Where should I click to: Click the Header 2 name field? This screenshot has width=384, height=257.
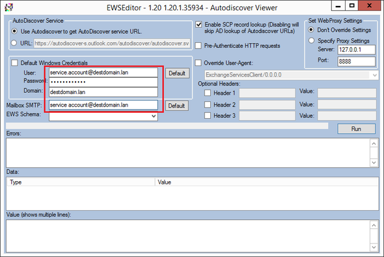pos(267,104)
